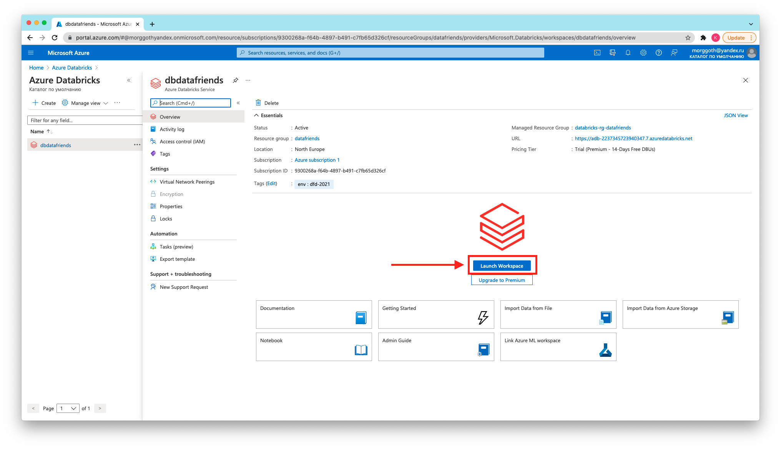Open the browser tab search chevron
This screenshot has width=781, height=449.
(751, 24)
